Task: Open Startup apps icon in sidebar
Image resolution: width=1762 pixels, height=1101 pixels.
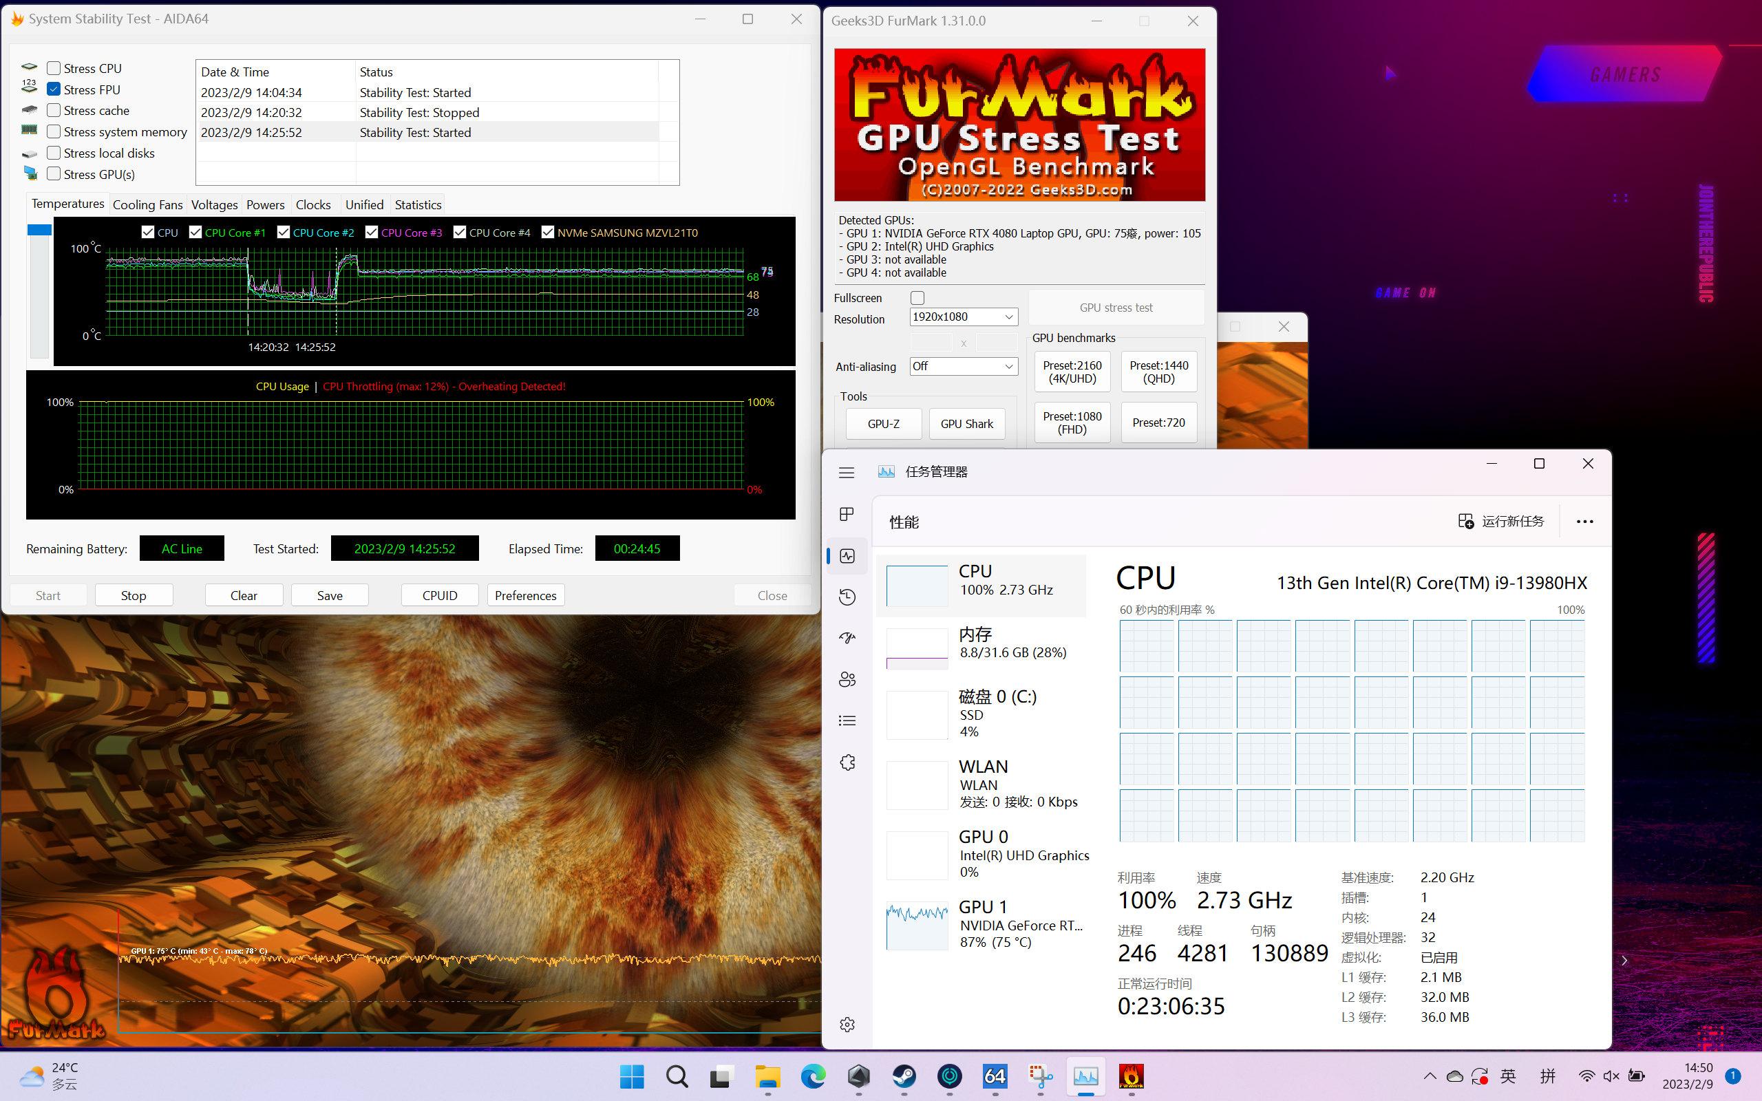Action: coord(846,638)
